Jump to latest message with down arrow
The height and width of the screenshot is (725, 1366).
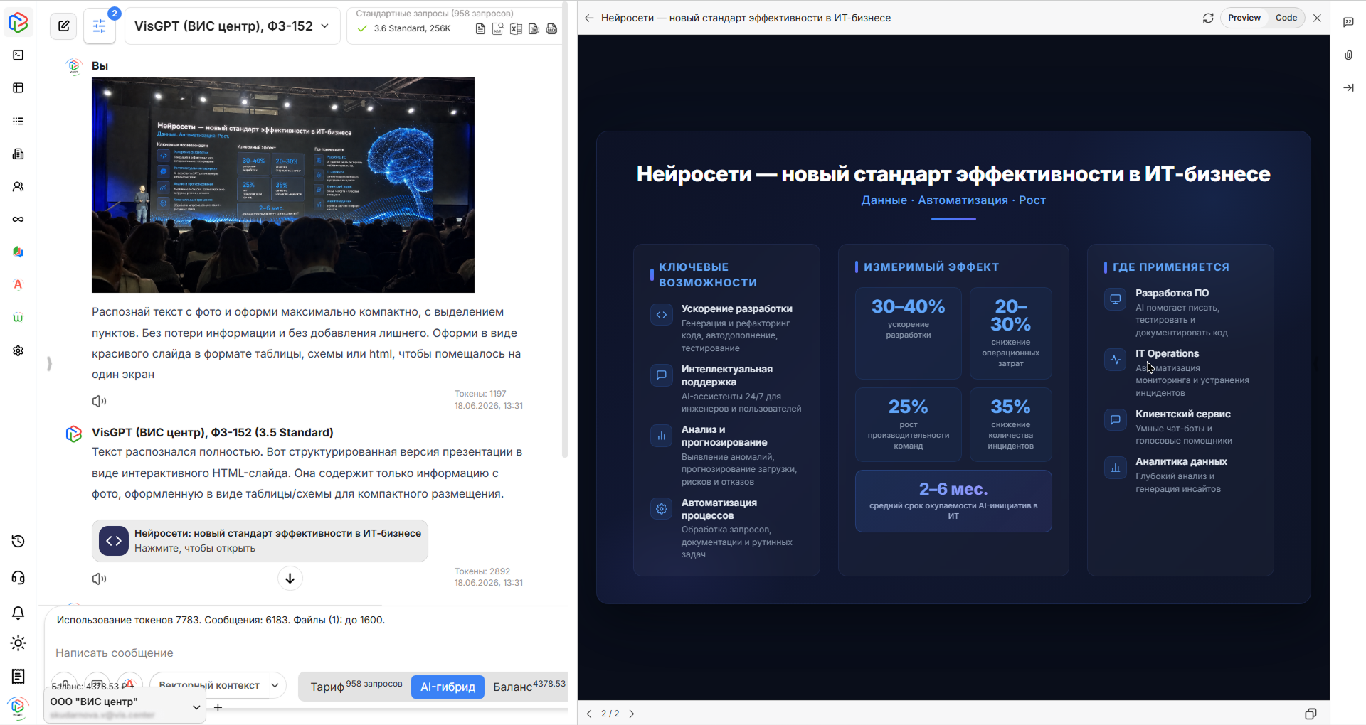coord(290,579)
